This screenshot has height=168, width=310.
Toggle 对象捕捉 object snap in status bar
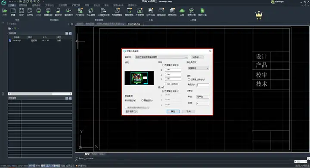pos(56,166)
